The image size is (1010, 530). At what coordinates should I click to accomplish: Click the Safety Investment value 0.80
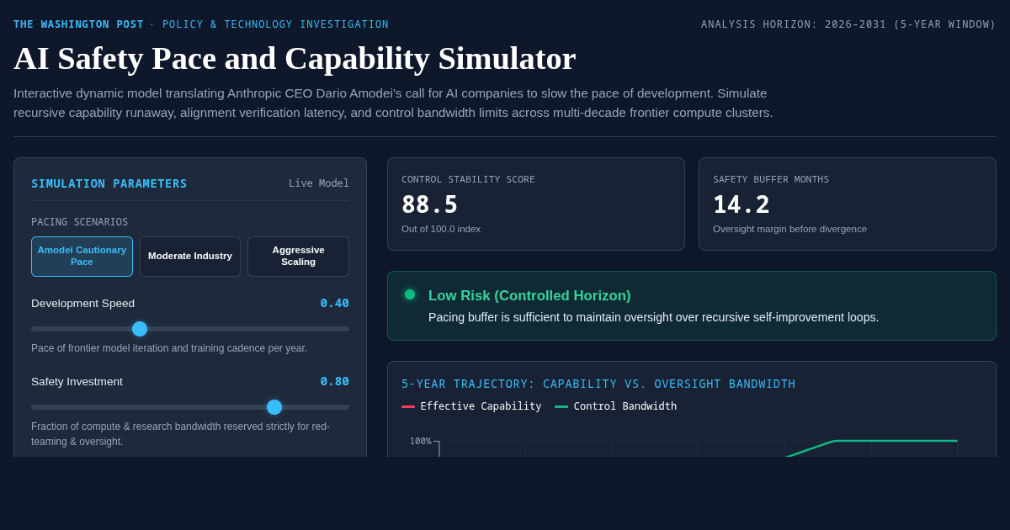[334, 381]
